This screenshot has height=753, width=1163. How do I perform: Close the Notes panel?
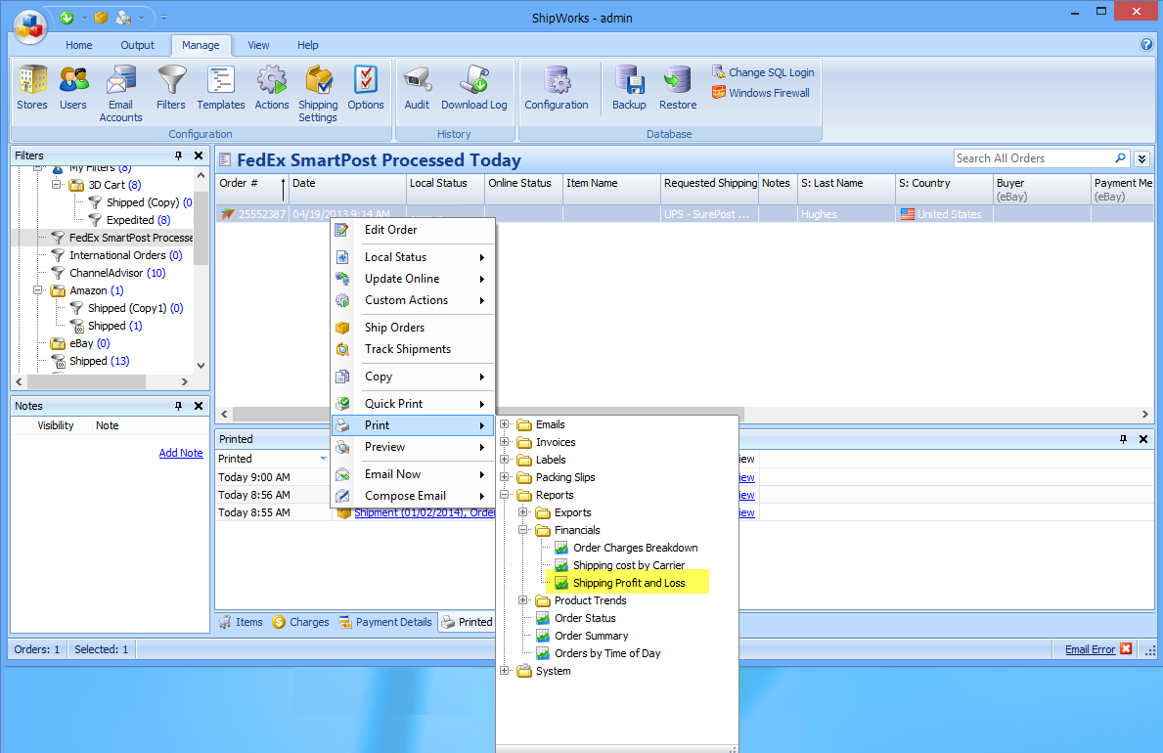click(x=198, y=406)
